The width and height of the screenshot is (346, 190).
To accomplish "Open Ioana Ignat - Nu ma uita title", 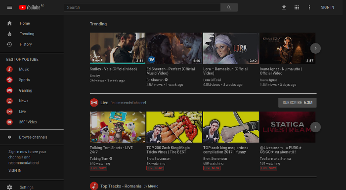I will point(281,71).
